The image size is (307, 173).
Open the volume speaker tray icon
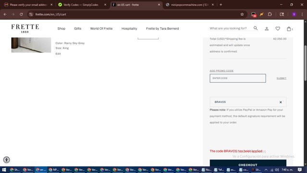[x=277, y=170]
